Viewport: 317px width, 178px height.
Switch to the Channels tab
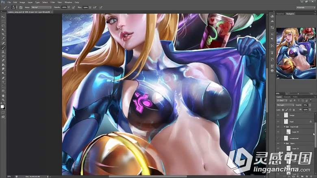(x=287, y=97)
